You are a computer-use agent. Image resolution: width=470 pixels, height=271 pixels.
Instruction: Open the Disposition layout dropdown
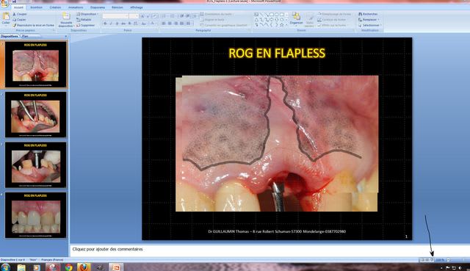[87, 14]
